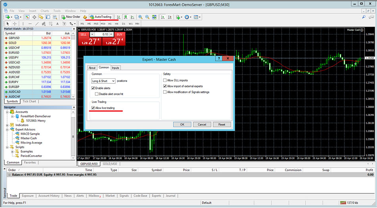Tile chart windows icon

pyautogui.click(x=154, y=17)
